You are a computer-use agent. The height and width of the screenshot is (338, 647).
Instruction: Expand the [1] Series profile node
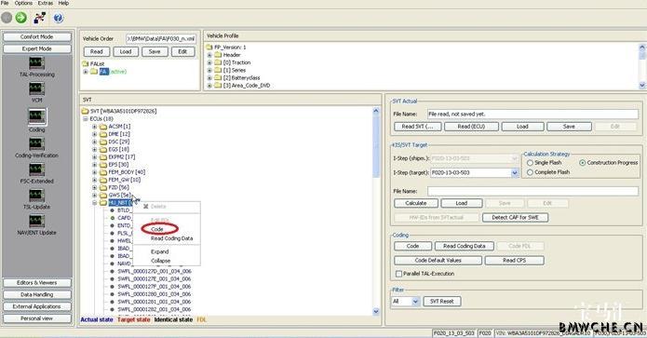(209, 70)
